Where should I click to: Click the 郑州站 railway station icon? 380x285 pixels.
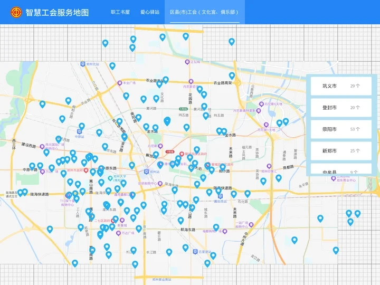(146, 172)
